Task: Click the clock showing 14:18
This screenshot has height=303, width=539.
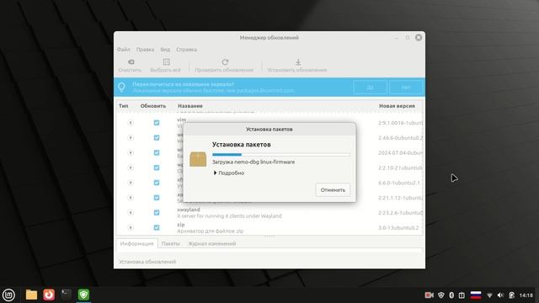Action: (x=526, y=295)
